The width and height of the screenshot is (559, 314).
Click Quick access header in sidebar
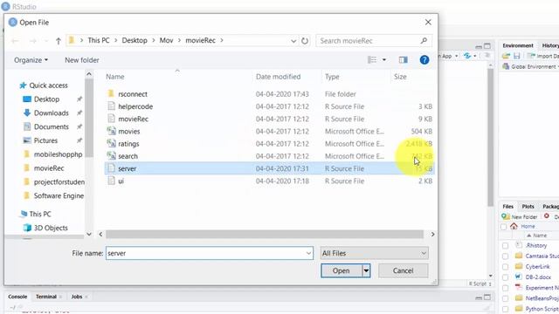click(x=48, y=85)
